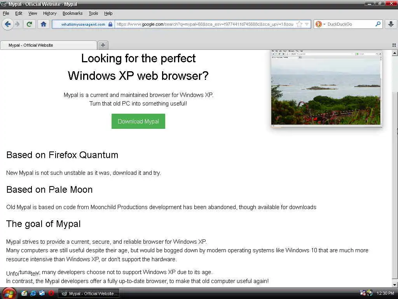Go back with the back arrow button

[x=8, y=25]
